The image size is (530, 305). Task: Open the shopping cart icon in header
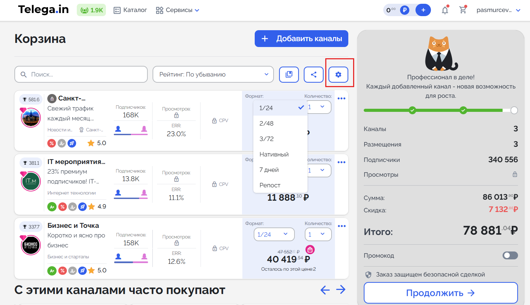463,10
